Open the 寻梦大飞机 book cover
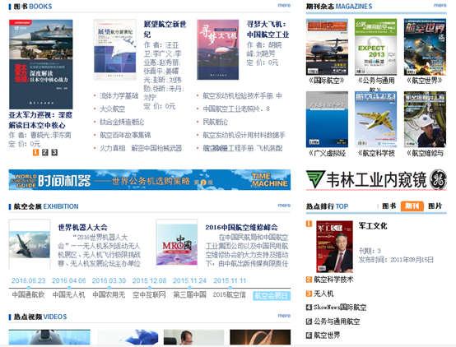This screenshot has width=456, height=347. pos(218,49)
